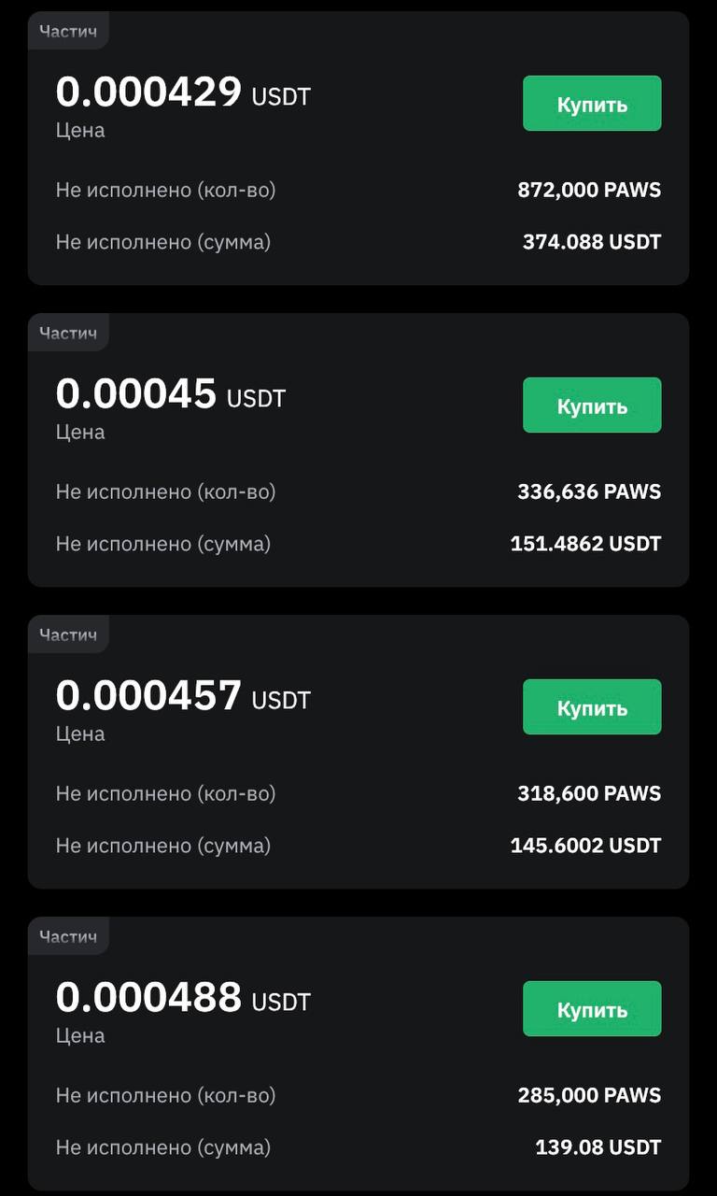Select the 0.000429 USDT price value
The image size is (717, 1196).
click(183, 93)
